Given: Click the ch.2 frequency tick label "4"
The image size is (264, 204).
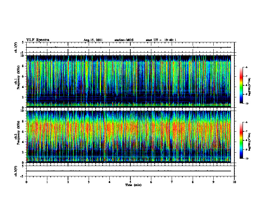Looking at the screenshot, I should 23,142.
